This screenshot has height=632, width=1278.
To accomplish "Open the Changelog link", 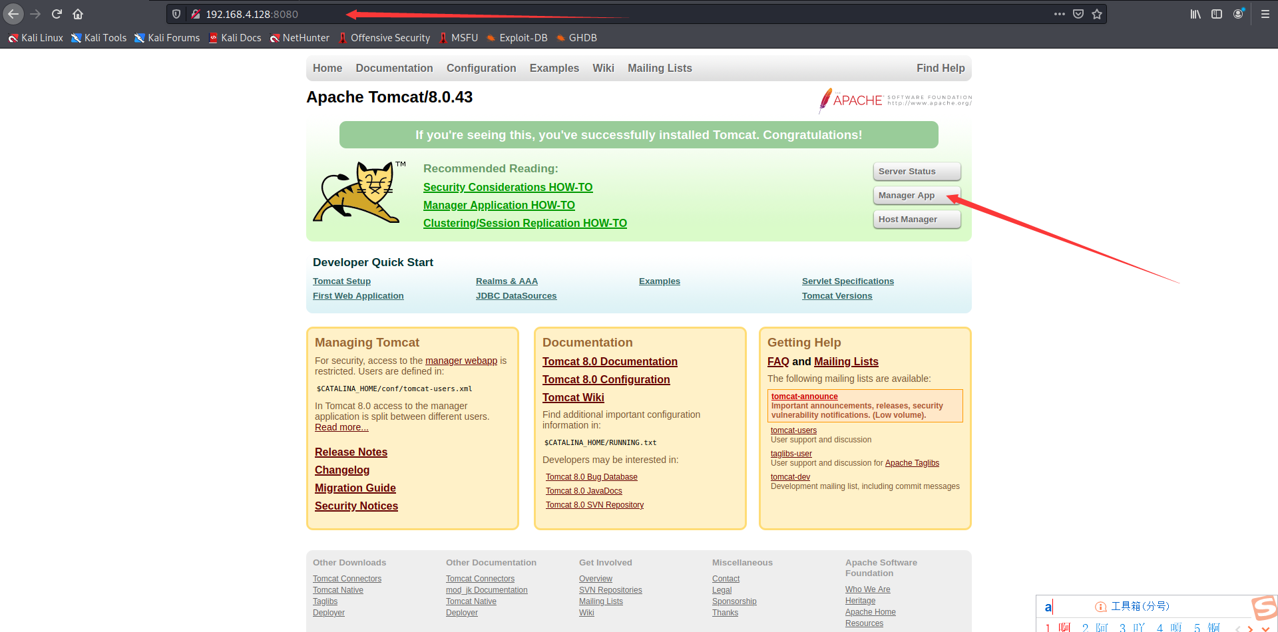I will pyautogui.click(x=342, y=470).
